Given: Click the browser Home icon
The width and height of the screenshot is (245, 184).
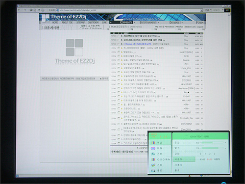Looking at the screenshot, I should (39, 10).
